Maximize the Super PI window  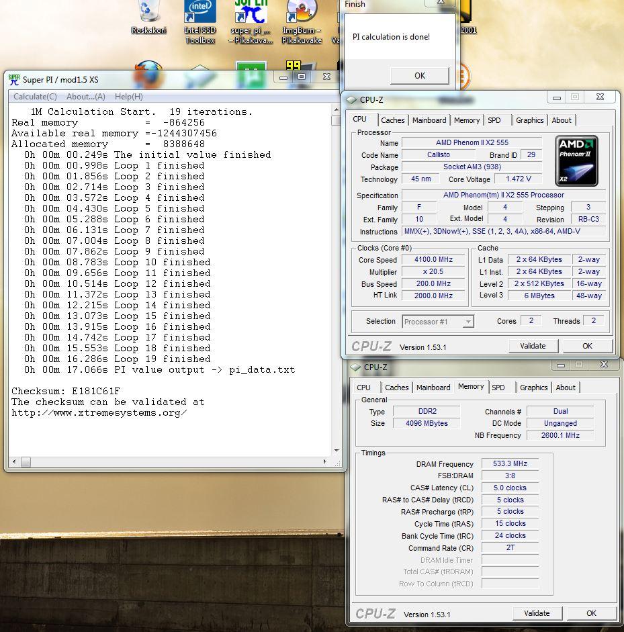click(302, 77)
